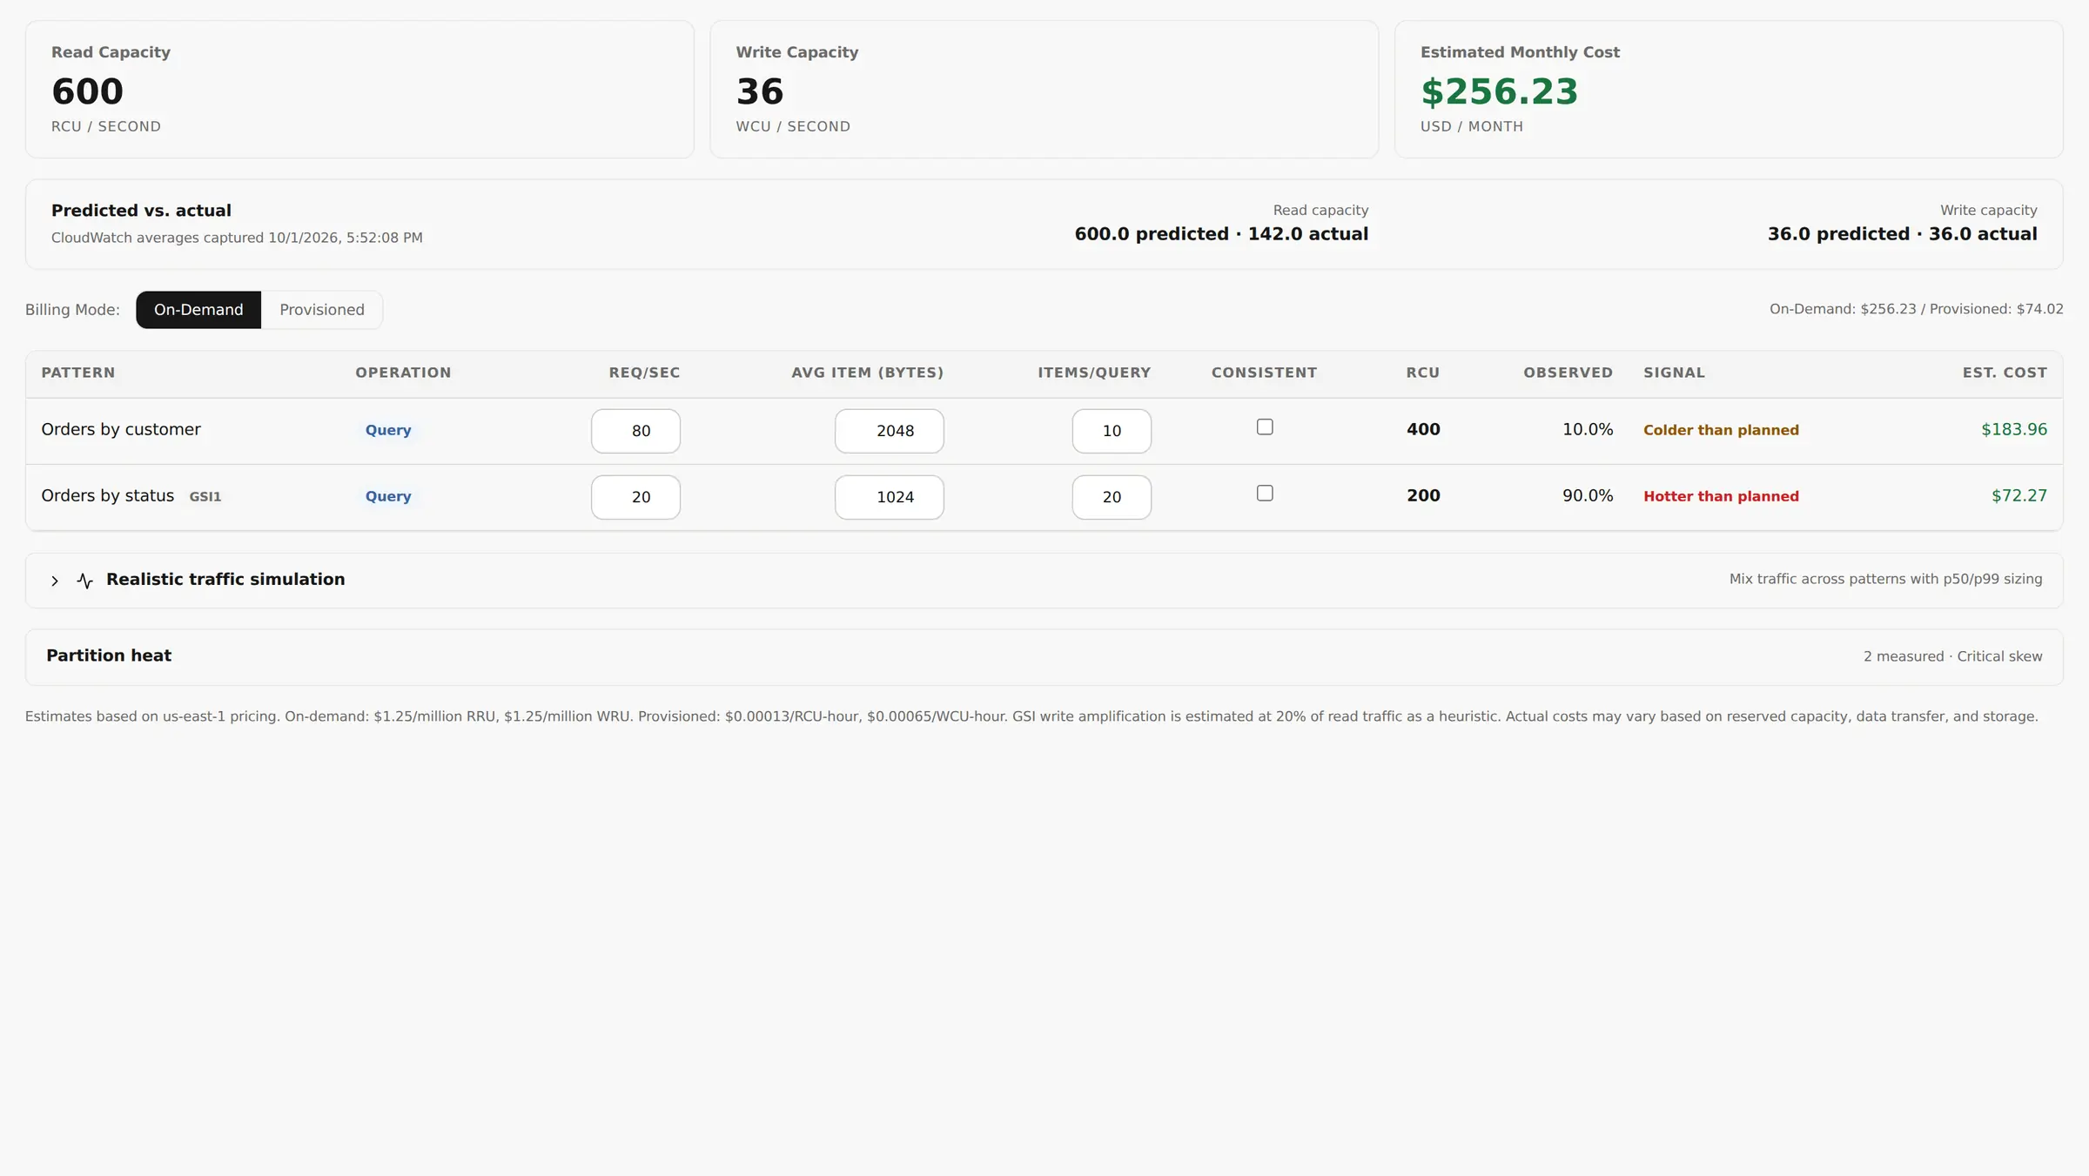
Task: Expand the Realistic traffic simulation chevron
Action: click(x=55, y=581)
